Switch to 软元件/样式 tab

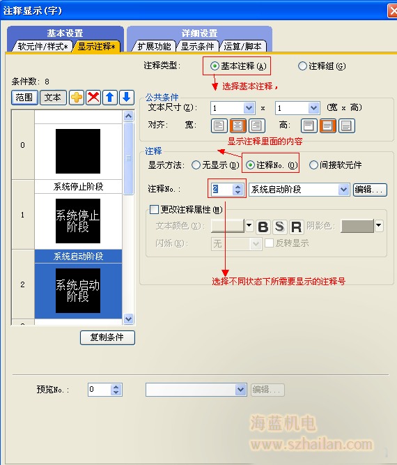coord(42,46)
